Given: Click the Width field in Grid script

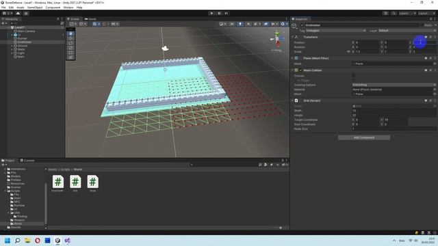Looking at the screenshot, I should [x=394, y=111].
